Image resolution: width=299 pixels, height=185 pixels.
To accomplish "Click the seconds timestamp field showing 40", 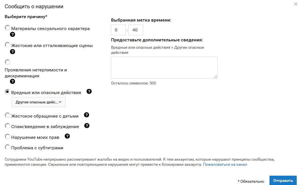I will (136, 30).
